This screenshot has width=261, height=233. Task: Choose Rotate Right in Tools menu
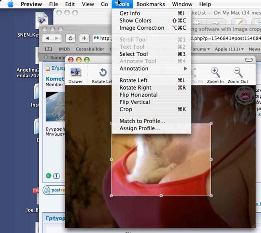(151, 88)
